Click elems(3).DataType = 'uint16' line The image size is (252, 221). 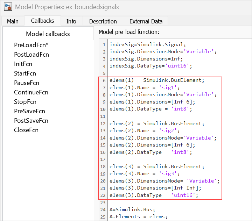(154, 195)
